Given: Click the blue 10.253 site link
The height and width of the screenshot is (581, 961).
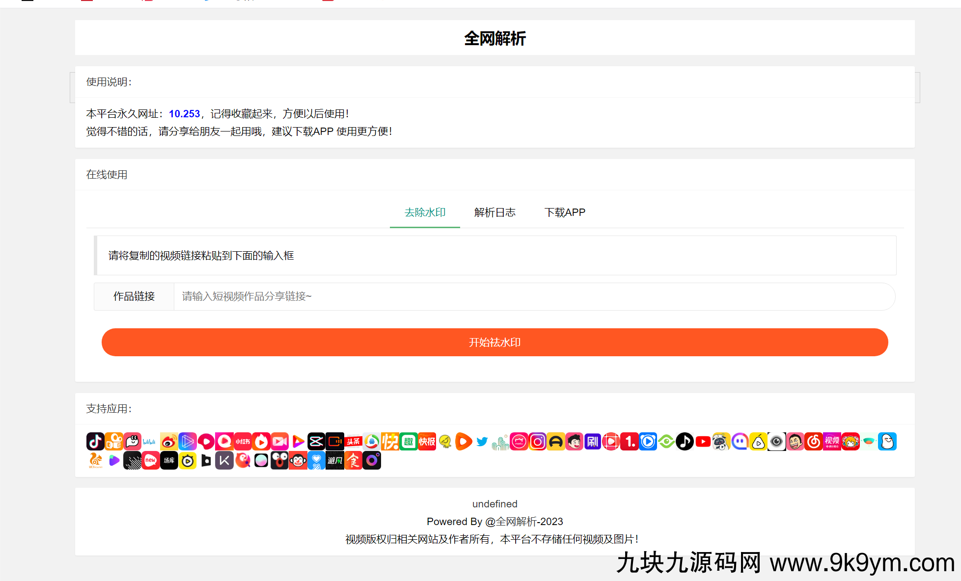Looking at the screenshot, I should tap(184, 114).
